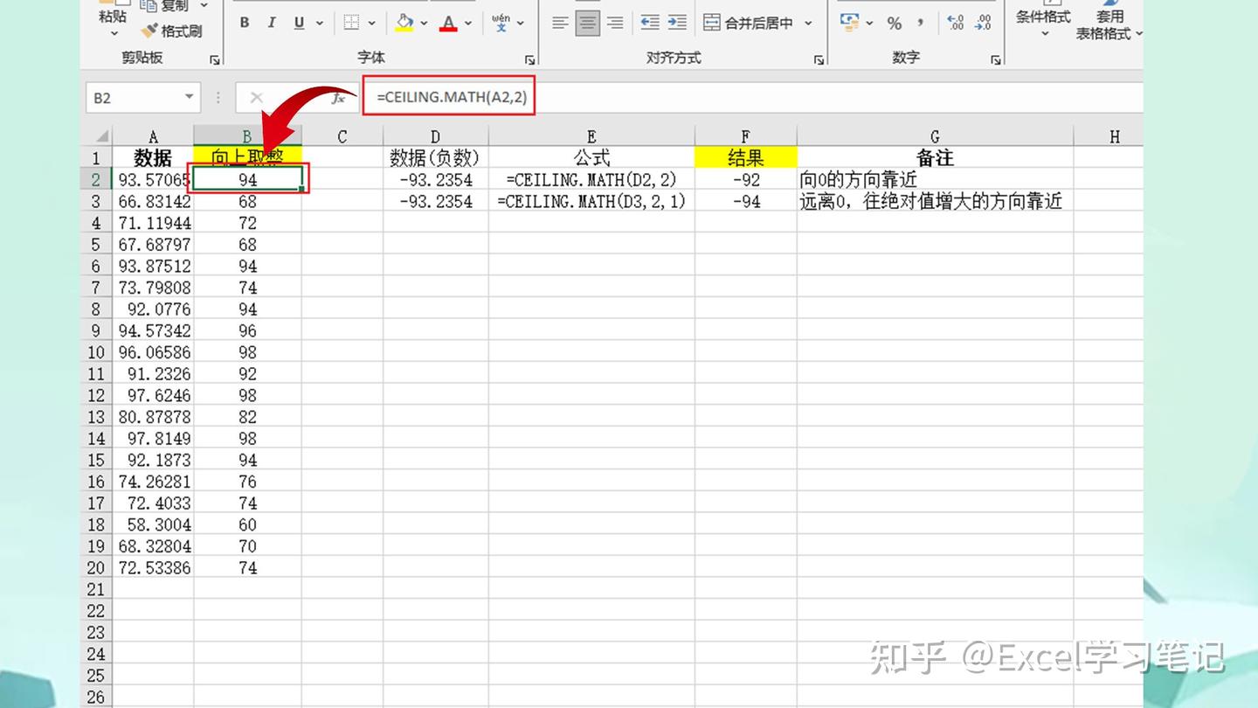Image resolution: width=1258 pixels, height=708 pixels.
Task: Open the Font settings dialog launcher
Action: [529, 58]
